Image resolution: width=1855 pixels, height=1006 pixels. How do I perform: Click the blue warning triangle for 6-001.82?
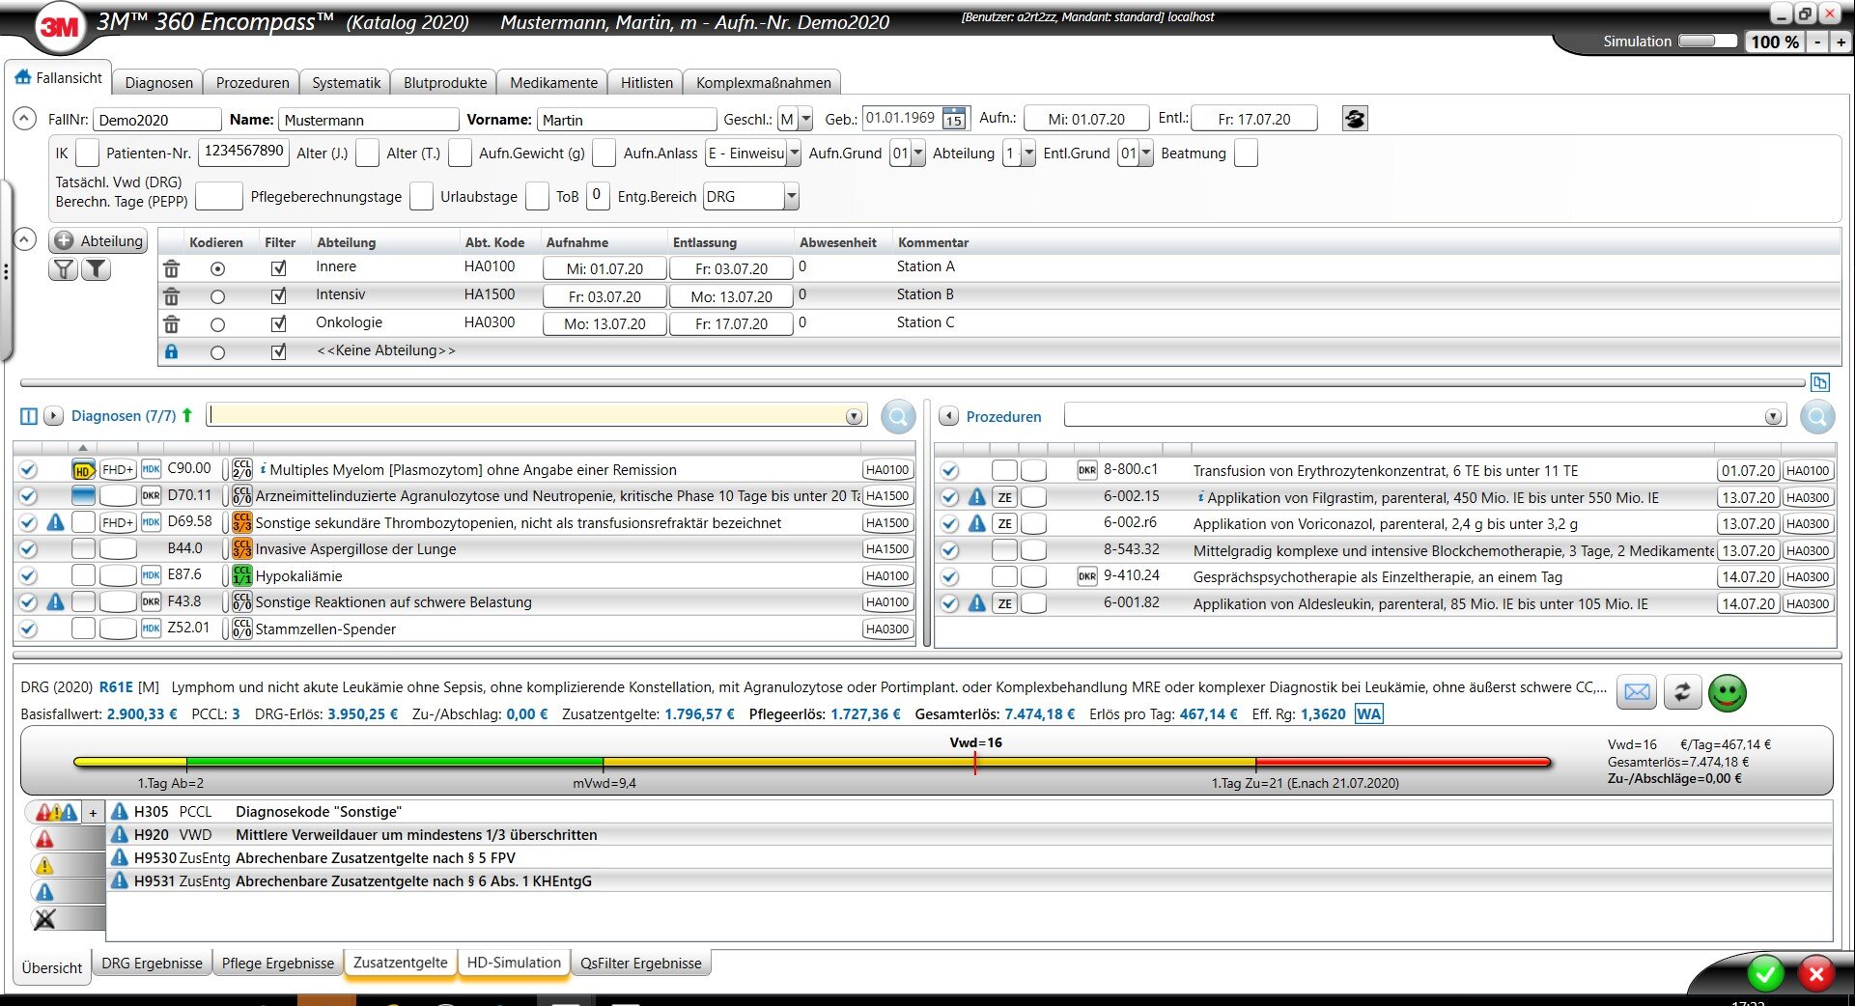977,603
